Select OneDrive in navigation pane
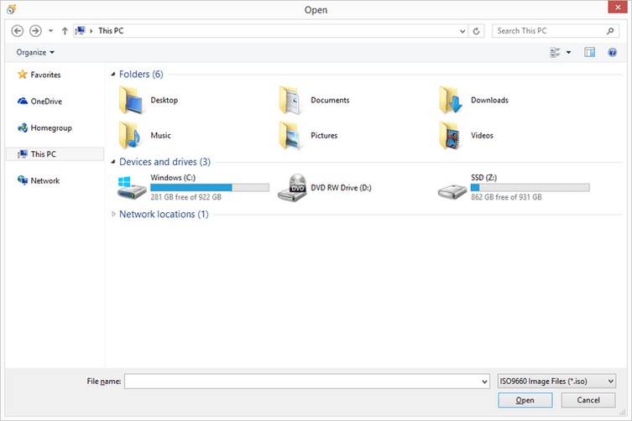632x421 pixels. click(39, 101)
